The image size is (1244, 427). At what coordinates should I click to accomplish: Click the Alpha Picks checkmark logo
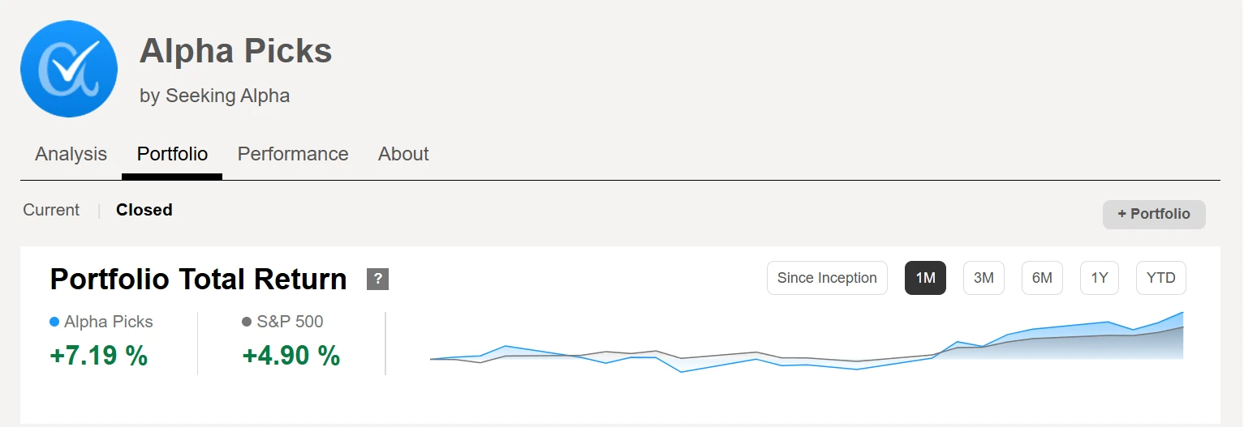(69, 69)
